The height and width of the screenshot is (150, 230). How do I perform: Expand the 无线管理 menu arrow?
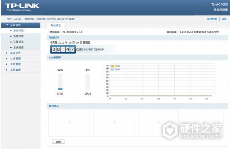(6, 64)
